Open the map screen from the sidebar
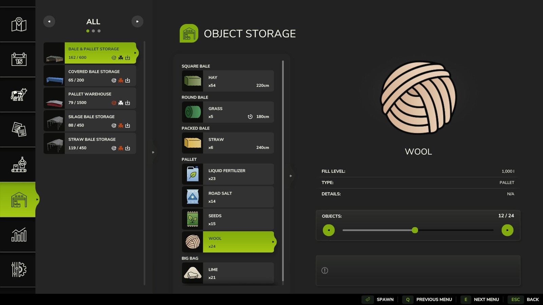Screen dimensions: 543x305 pyautogui.click(x=18, y=24)
